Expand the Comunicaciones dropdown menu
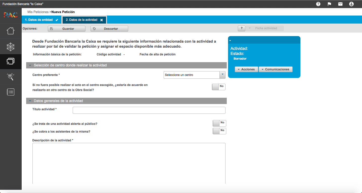The image size is (362, 193). tap(276, 69)
